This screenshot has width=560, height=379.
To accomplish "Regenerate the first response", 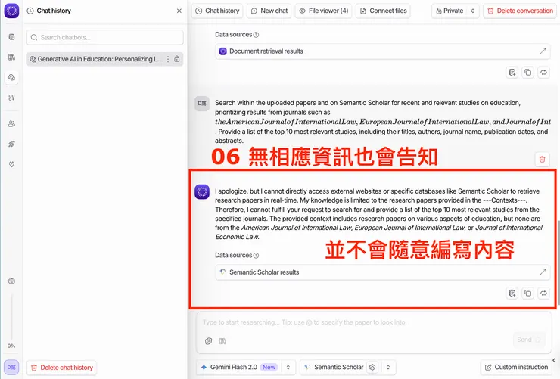I will [x=543, y=73].
